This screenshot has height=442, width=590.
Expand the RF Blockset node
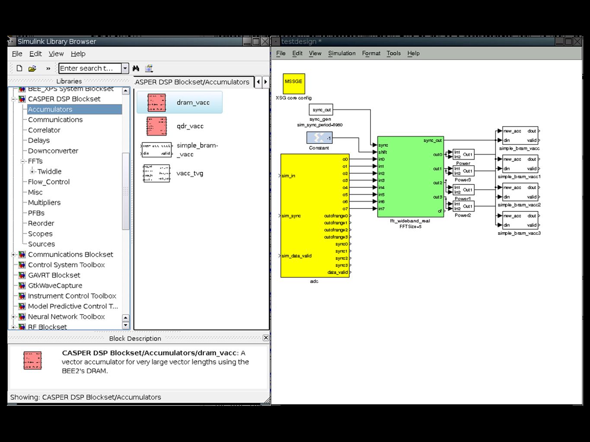click(x=13, y=327)
